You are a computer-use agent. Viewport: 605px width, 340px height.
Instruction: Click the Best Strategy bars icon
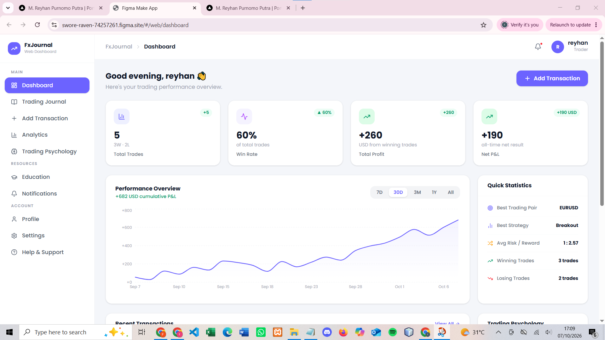click(490, 225)
